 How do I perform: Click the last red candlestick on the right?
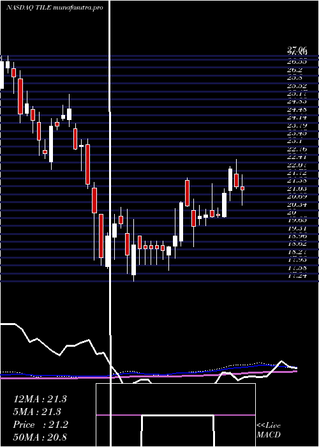(x=242, y=188)
